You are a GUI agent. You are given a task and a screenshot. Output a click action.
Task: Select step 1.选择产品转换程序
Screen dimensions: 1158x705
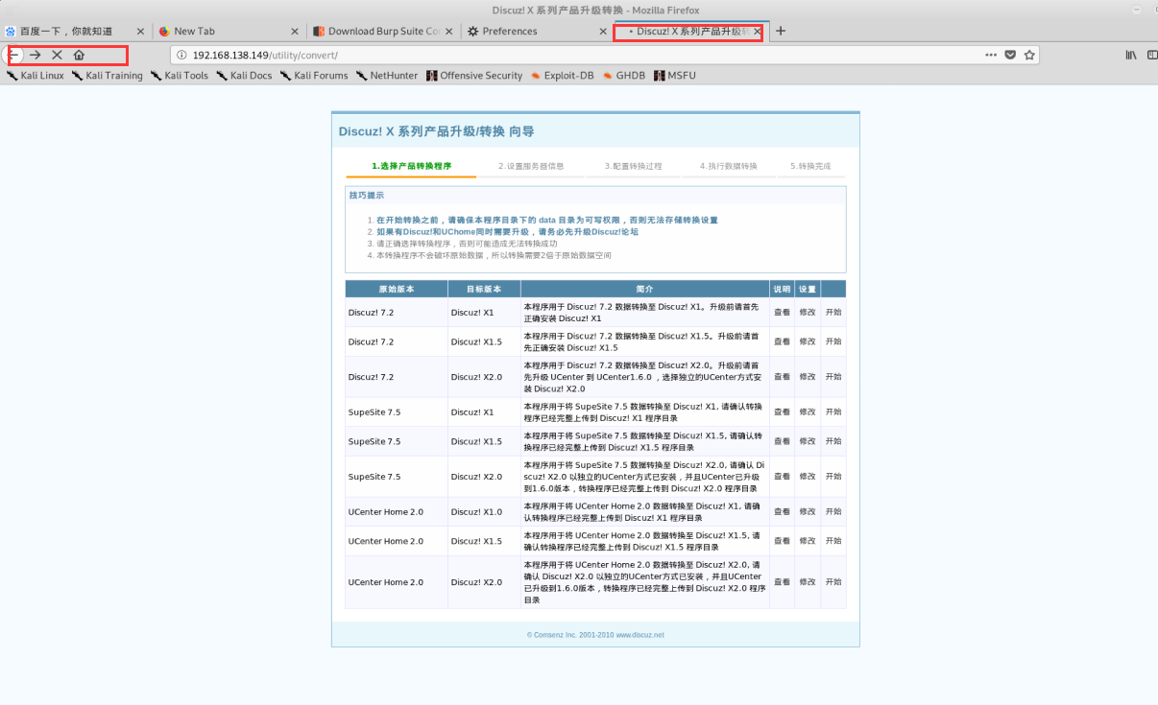click(411, 166)
